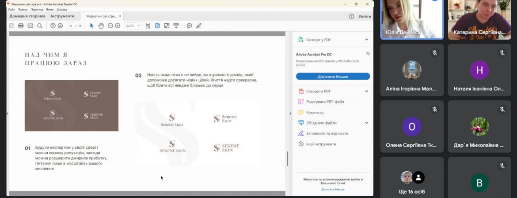The image size is (517, 198).
Task: Click muted mic icon on Аліна Ігорівна tile
Action: coord(434,52)
